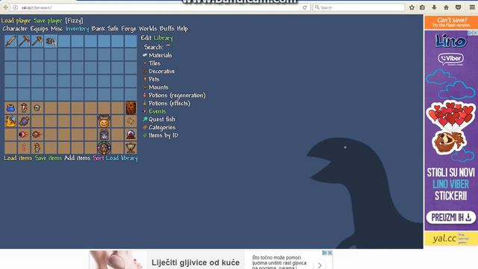
Task: Switch to the Character tab
Action: [x=15, y=28]
